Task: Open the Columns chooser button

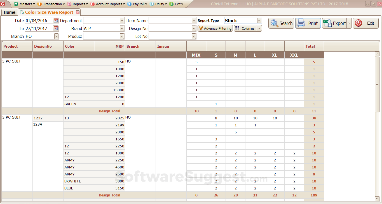Action: tap(245, 28)
